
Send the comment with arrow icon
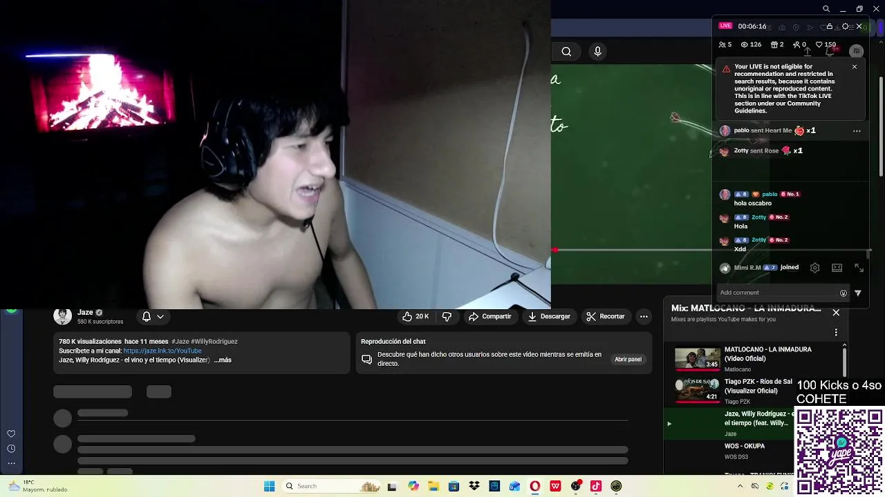[858, 293]
